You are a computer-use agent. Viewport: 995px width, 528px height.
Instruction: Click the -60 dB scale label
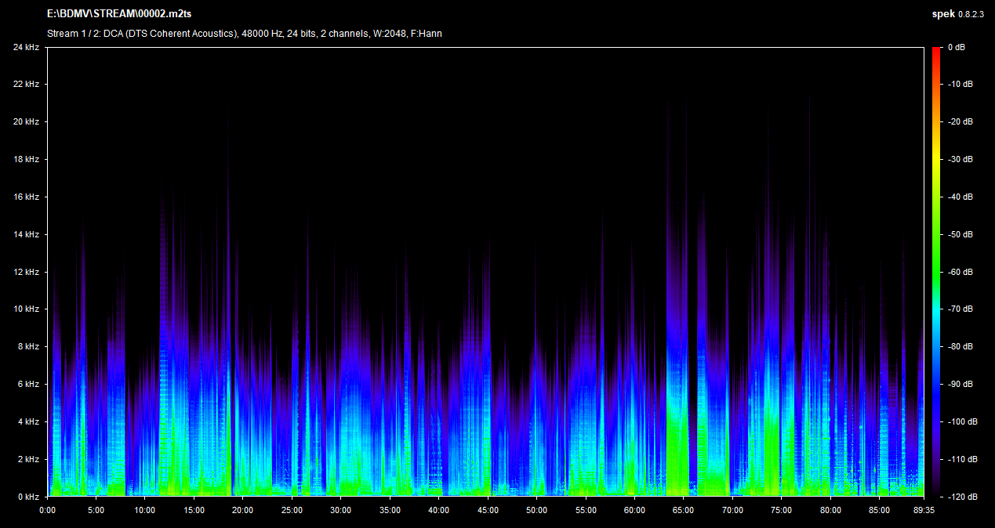pos(960,272)
